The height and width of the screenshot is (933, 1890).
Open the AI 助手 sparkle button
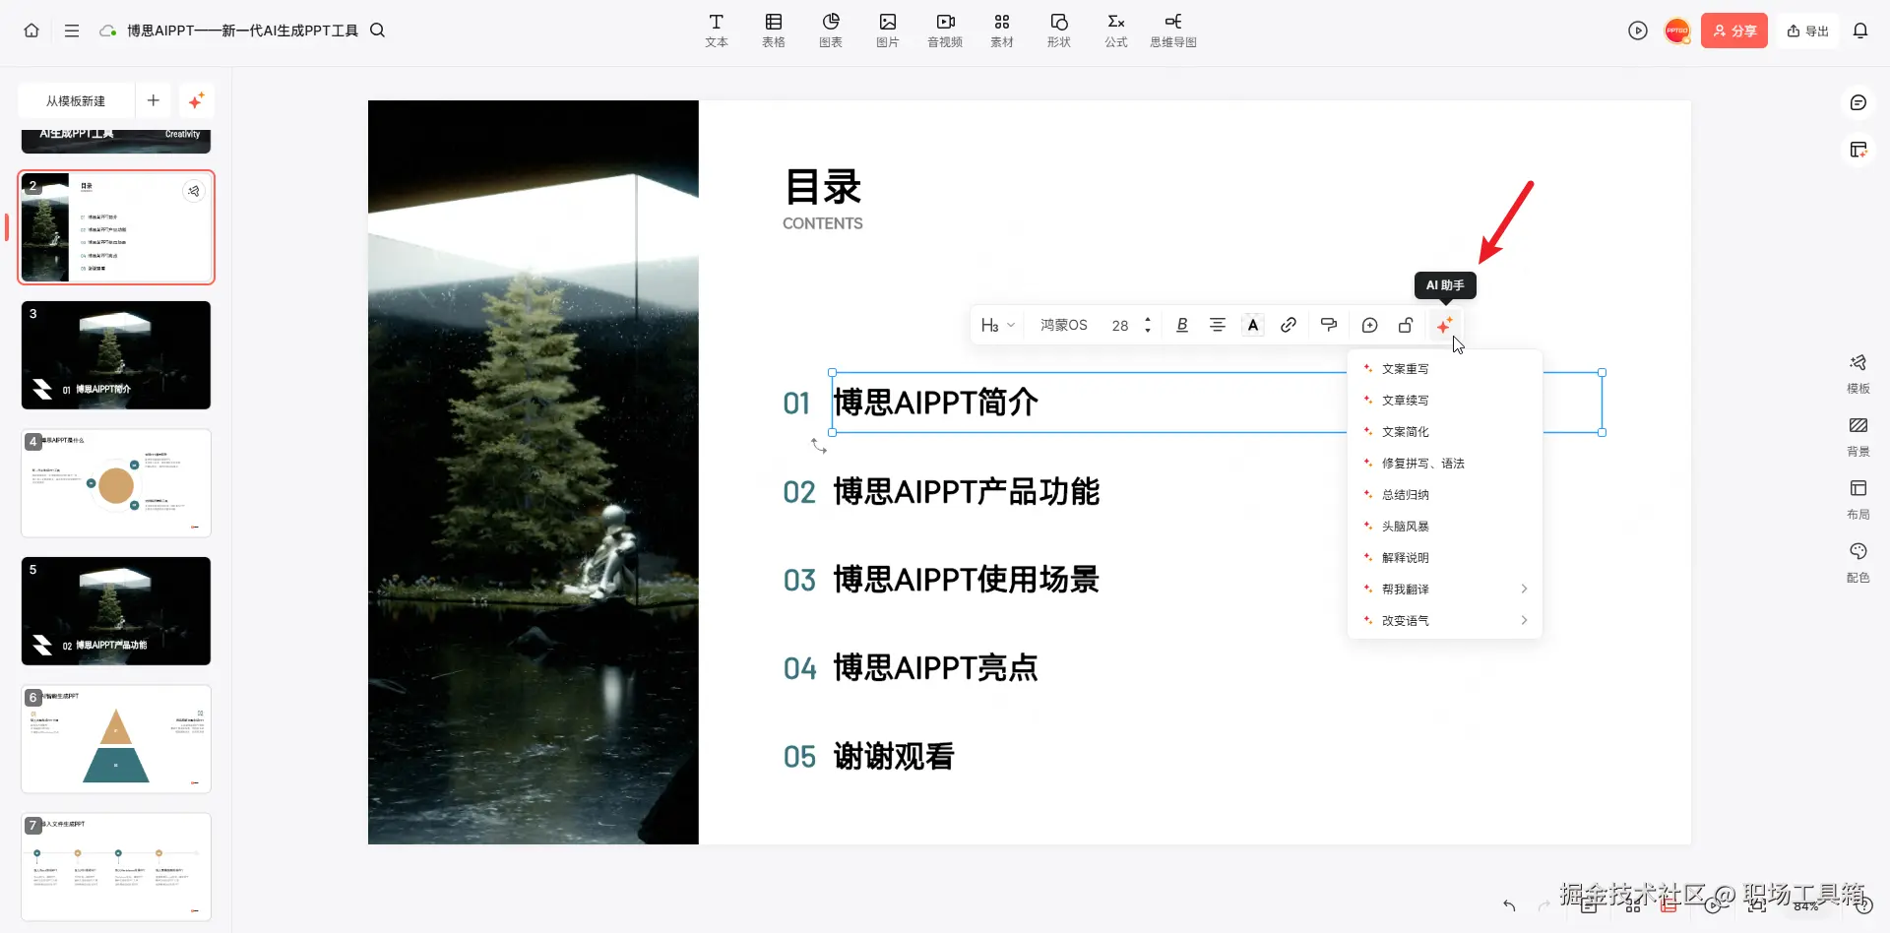coord(1444,325)
